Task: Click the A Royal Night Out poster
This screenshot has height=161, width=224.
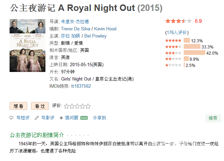Action: click(27, 45)
